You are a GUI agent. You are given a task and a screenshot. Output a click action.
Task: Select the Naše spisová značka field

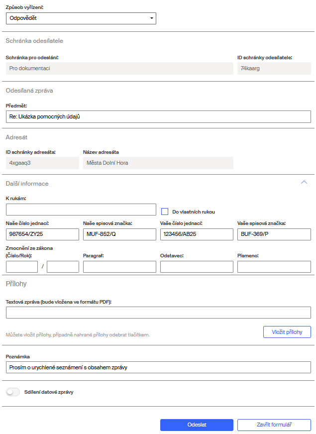(119, 234)
